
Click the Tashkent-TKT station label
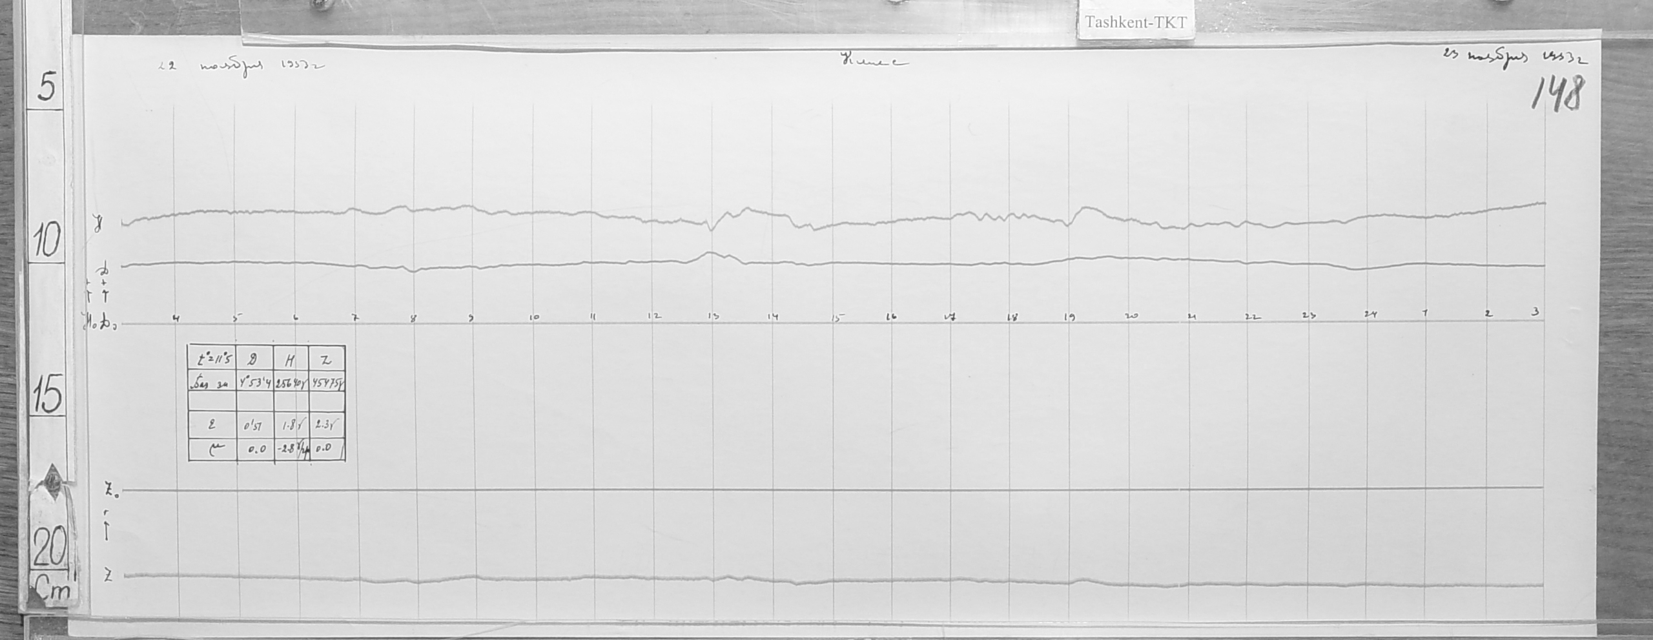[x=1135, y=23]
